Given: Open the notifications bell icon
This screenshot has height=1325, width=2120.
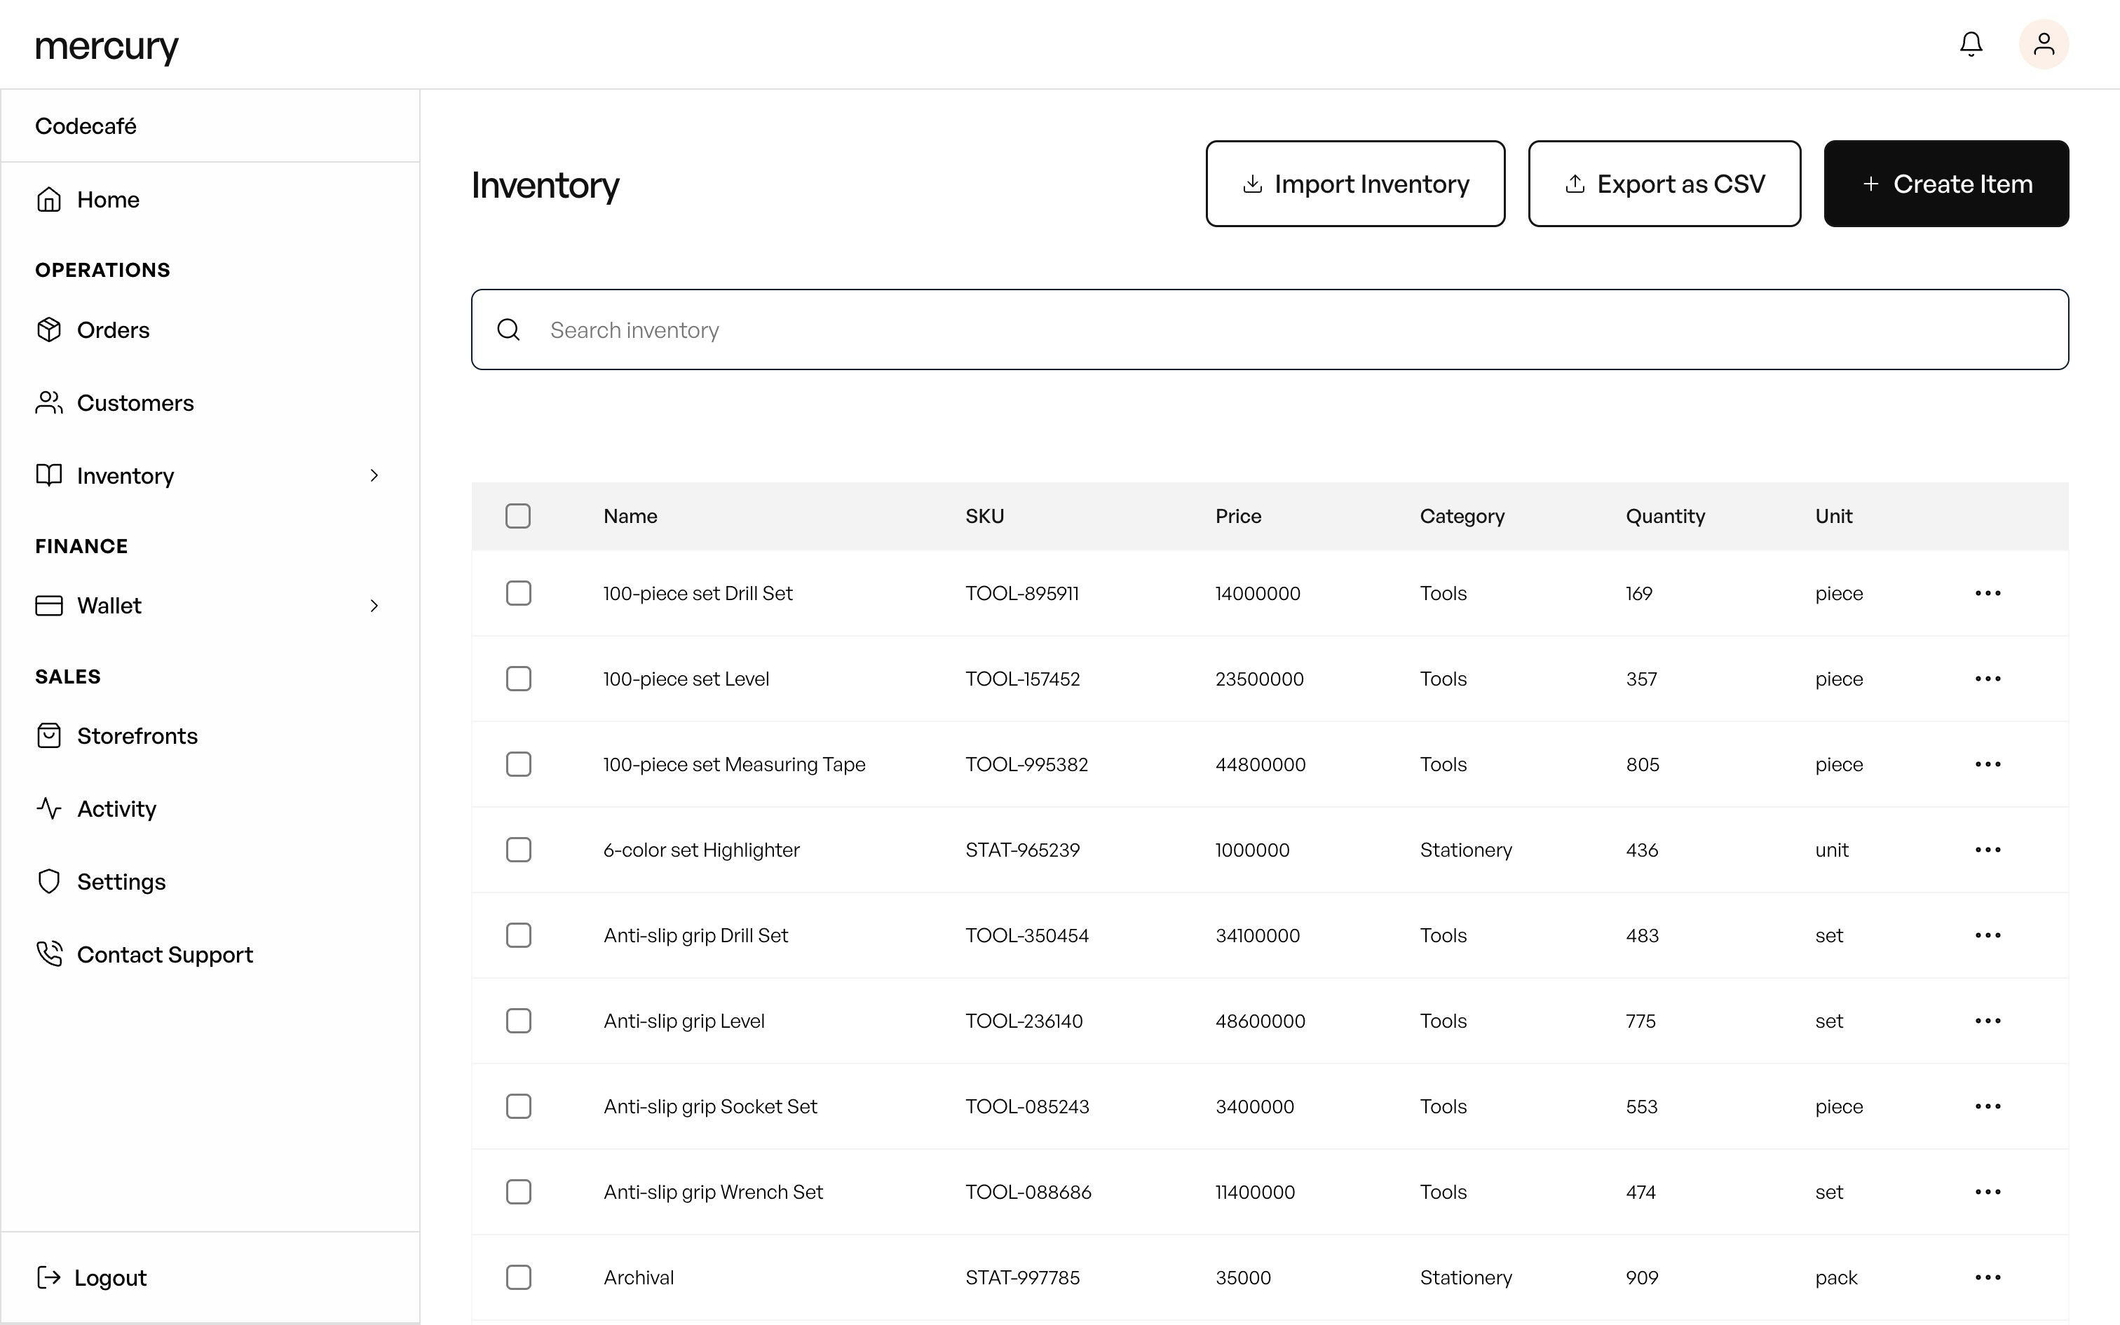Looking at the screenshot, I should 1971,43.
